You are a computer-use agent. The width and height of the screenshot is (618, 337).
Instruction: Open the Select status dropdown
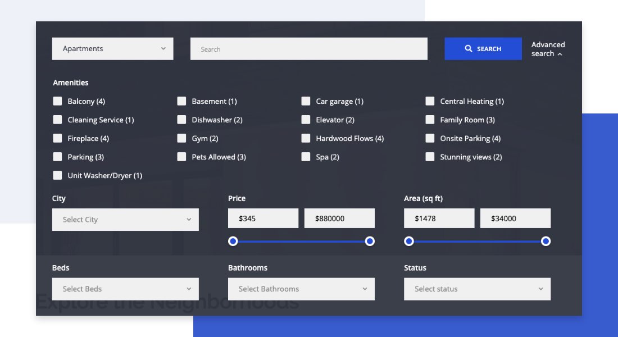pos(477,289)
